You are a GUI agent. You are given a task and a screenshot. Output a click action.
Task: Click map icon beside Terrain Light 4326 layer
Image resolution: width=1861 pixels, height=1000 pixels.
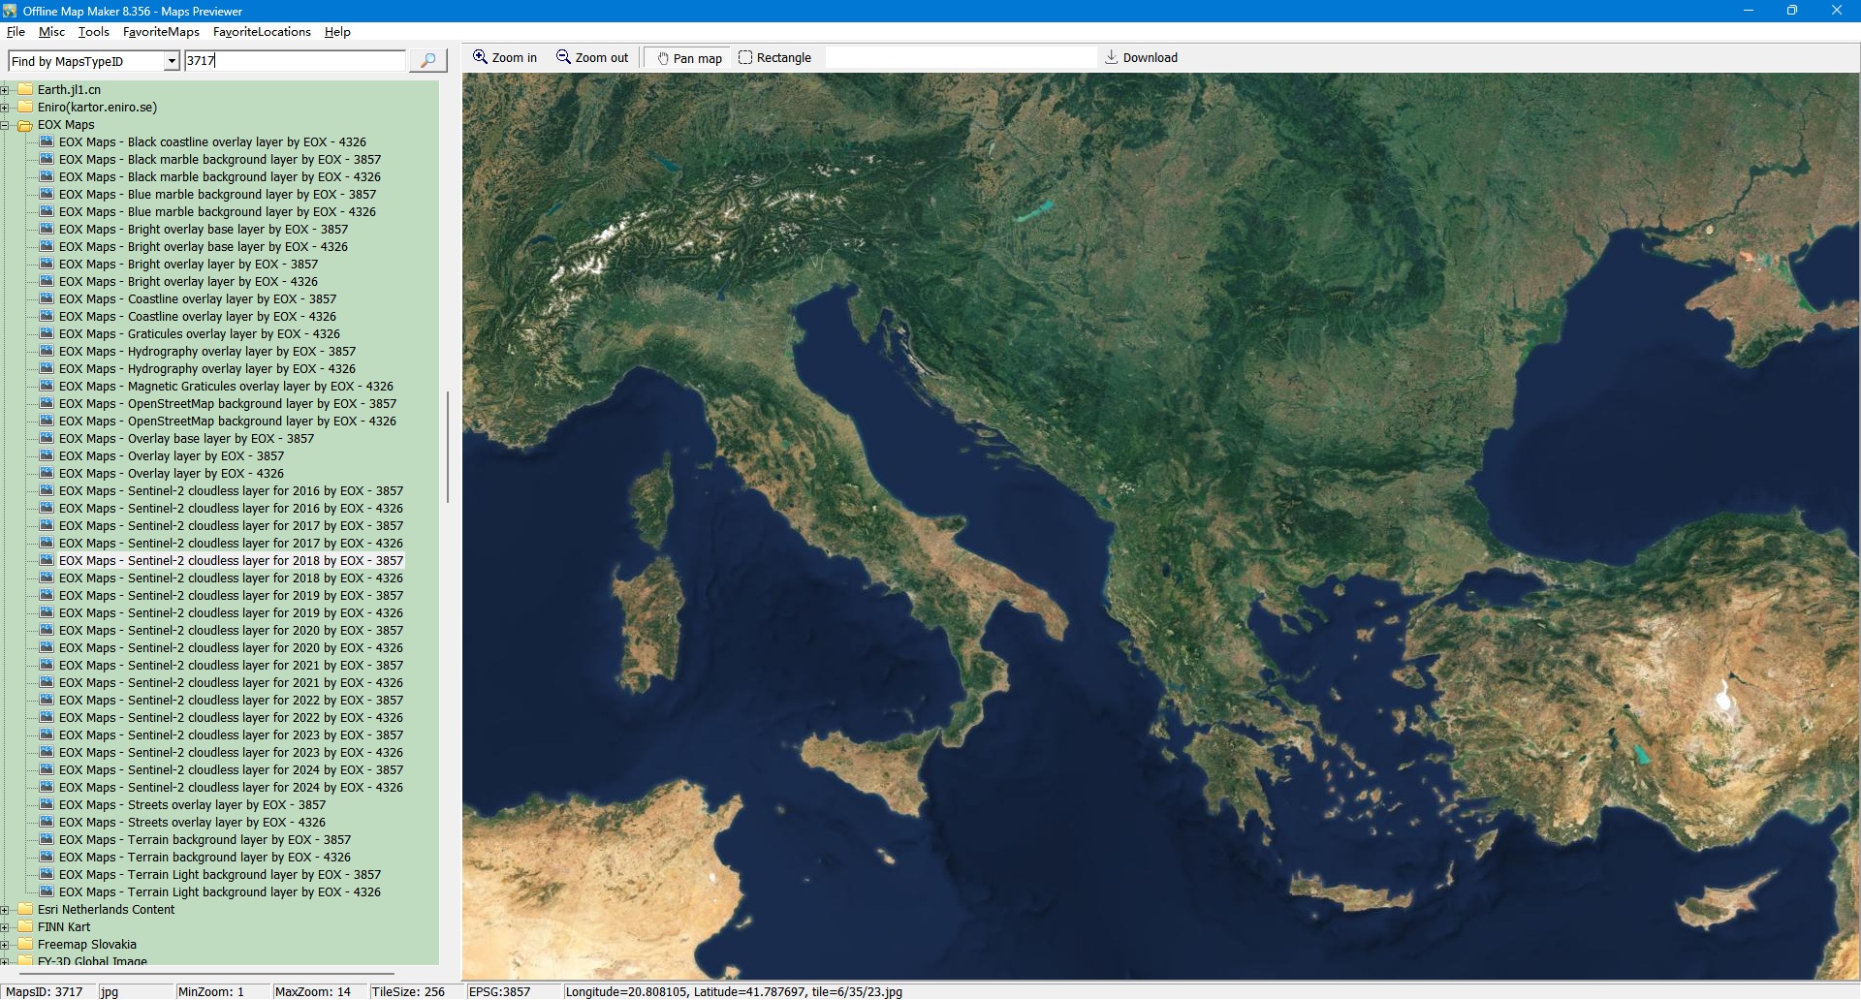(47, 892)
